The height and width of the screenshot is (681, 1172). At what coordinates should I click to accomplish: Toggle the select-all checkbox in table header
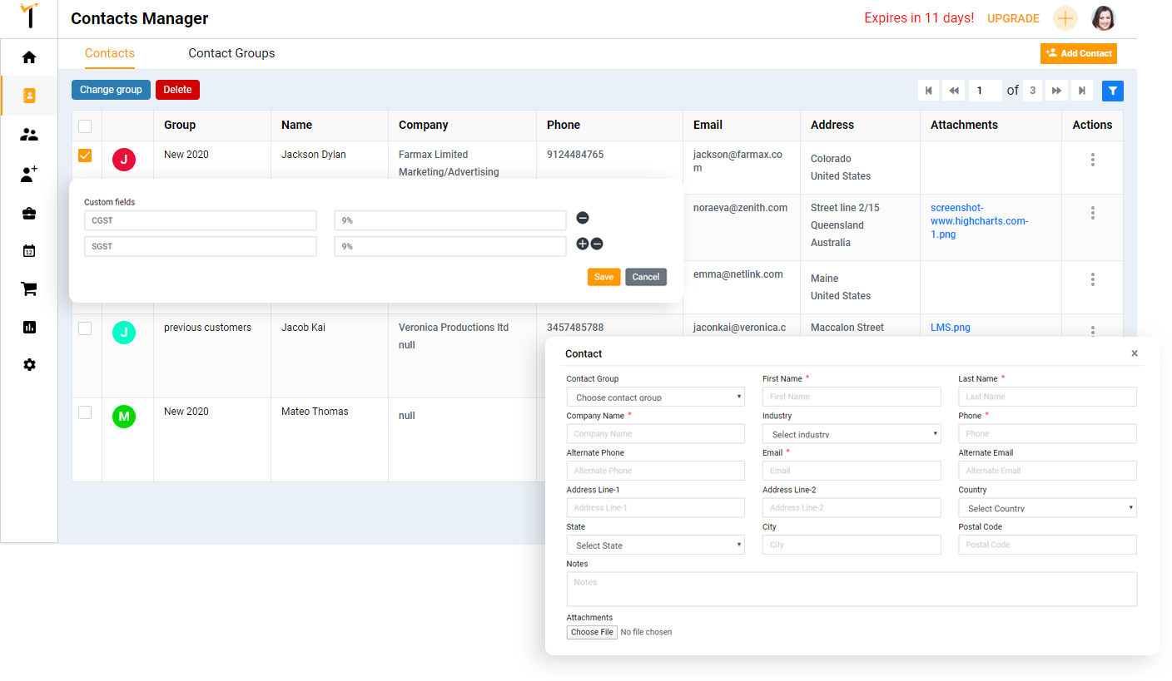click(85, 126)
